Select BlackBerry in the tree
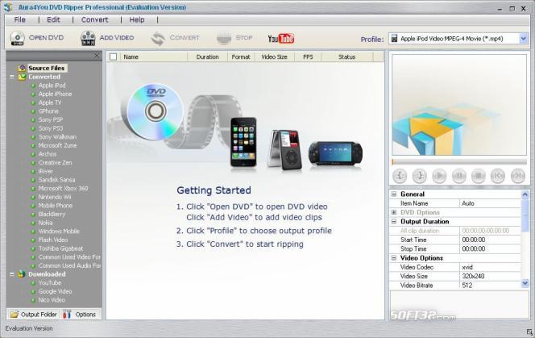Screen dimensions: 535x338 click(x=52, y=215)
